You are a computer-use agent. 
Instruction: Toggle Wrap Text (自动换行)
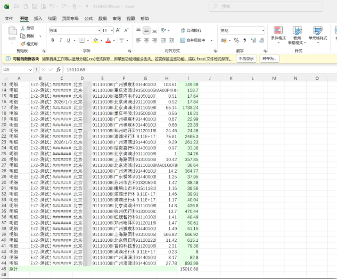pyautogui.click(x=190, y=30)
